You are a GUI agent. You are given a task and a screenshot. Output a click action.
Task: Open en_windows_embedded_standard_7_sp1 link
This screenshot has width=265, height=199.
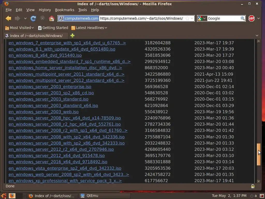tap(69, 62)
